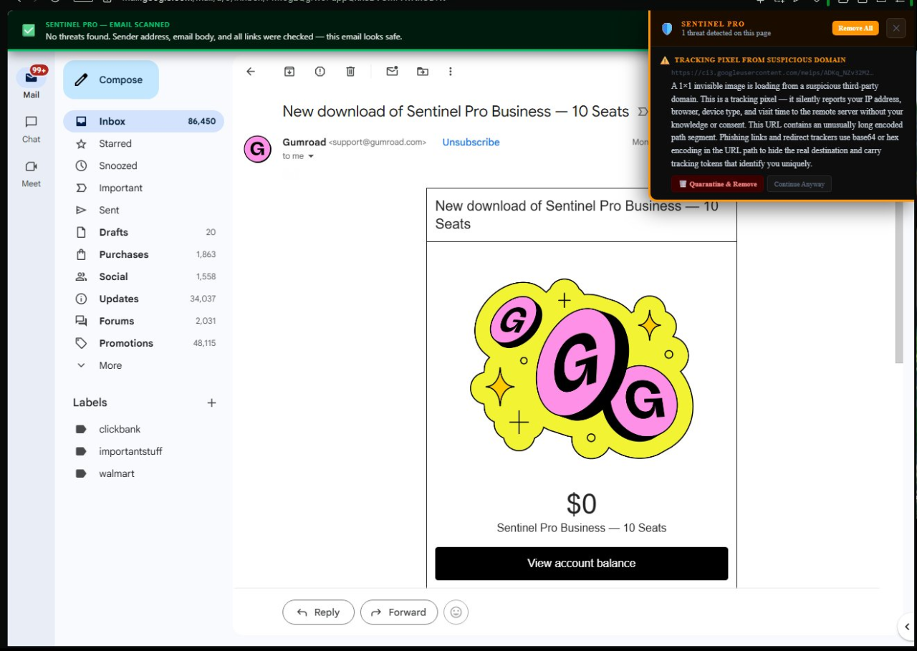The height and width of the screenshot is (651, 917).
Task: Click the googleusercontent tracking URL text
Action: (772, 73)
